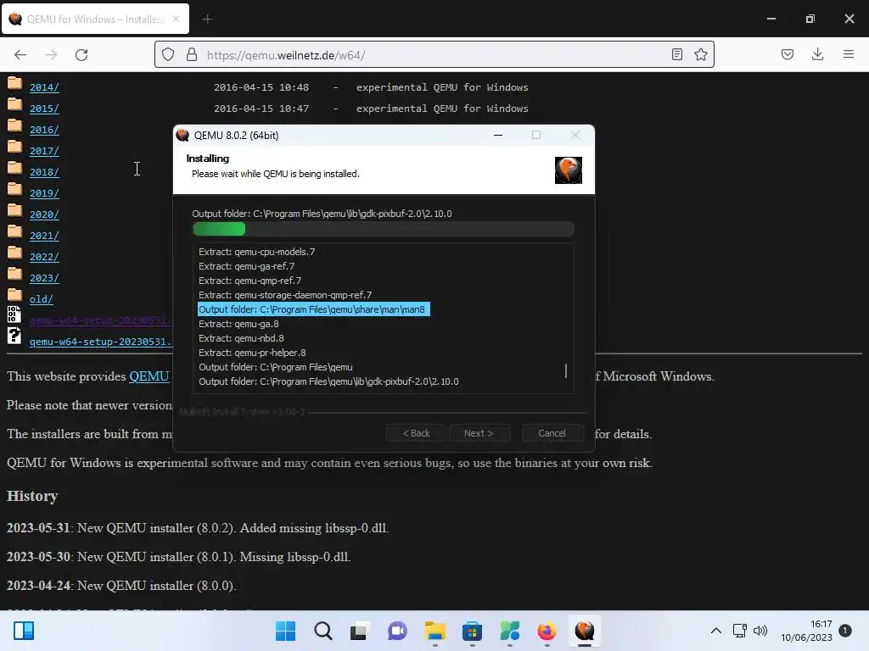
Task: Select log line 'Extract: qemu-ga-ref.7'
Action: [247, 266]
